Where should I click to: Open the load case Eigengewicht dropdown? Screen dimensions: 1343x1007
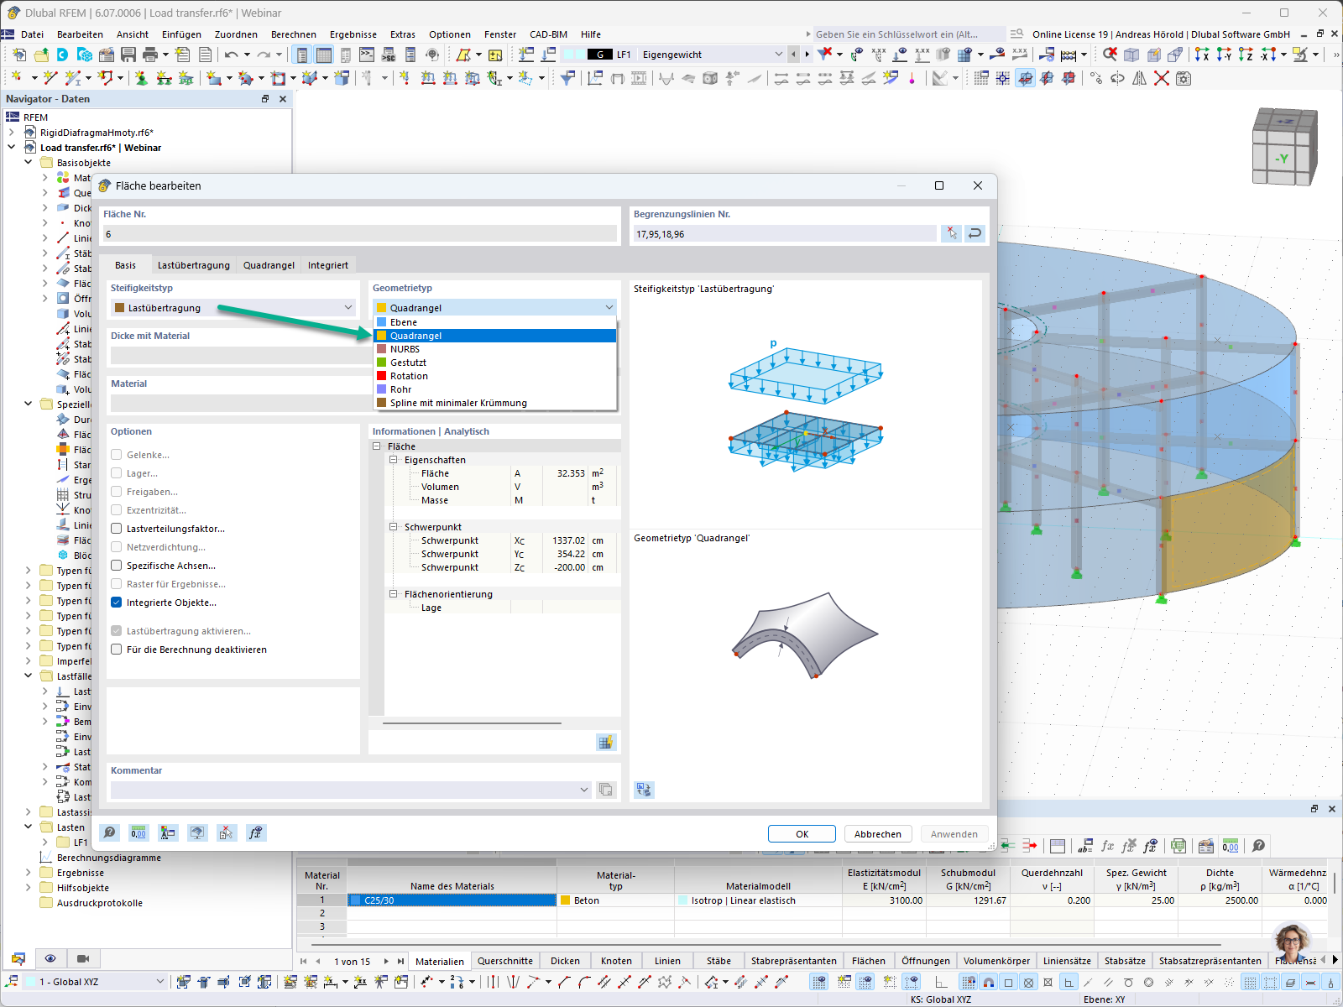778,55
